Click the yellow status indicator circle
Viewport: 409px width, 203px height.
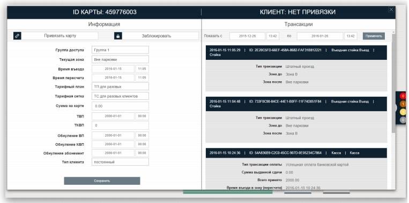(403, 112)
